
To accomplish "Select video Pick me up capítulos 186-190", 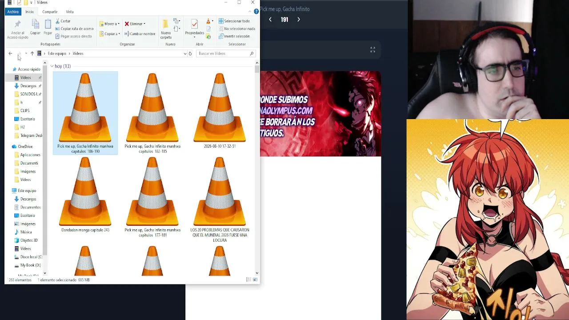I will (85, 113).
